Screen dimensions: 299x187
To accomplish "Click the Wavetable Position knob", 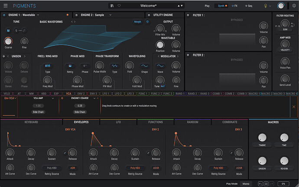I will [x=160, y=45].
